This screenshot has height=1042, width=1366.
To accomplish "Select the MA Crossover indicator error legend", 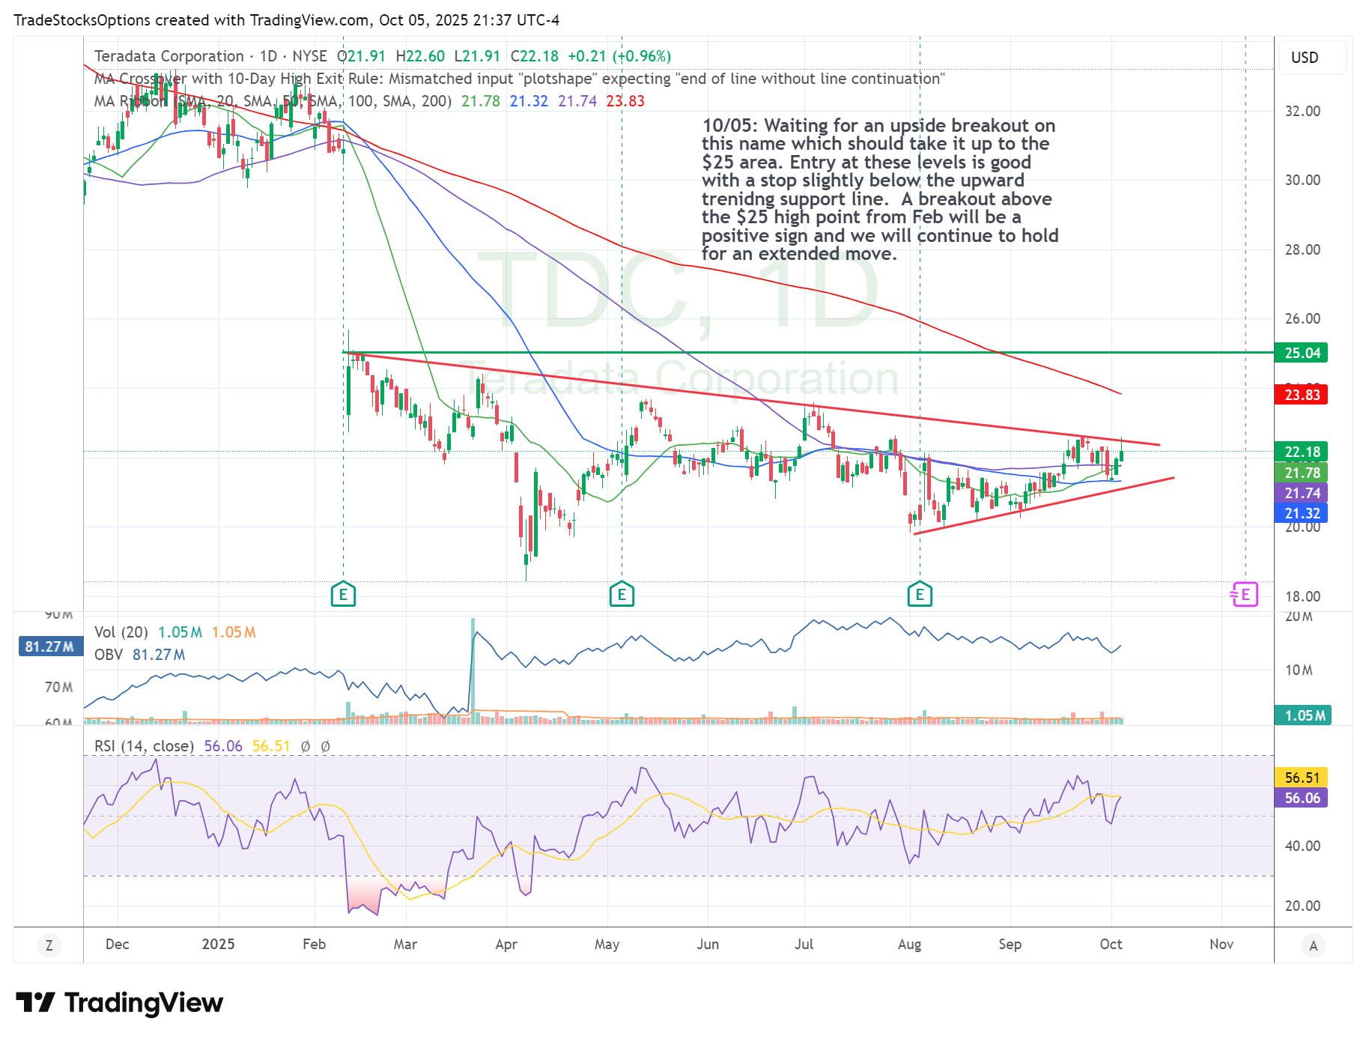I will point(520,79).
